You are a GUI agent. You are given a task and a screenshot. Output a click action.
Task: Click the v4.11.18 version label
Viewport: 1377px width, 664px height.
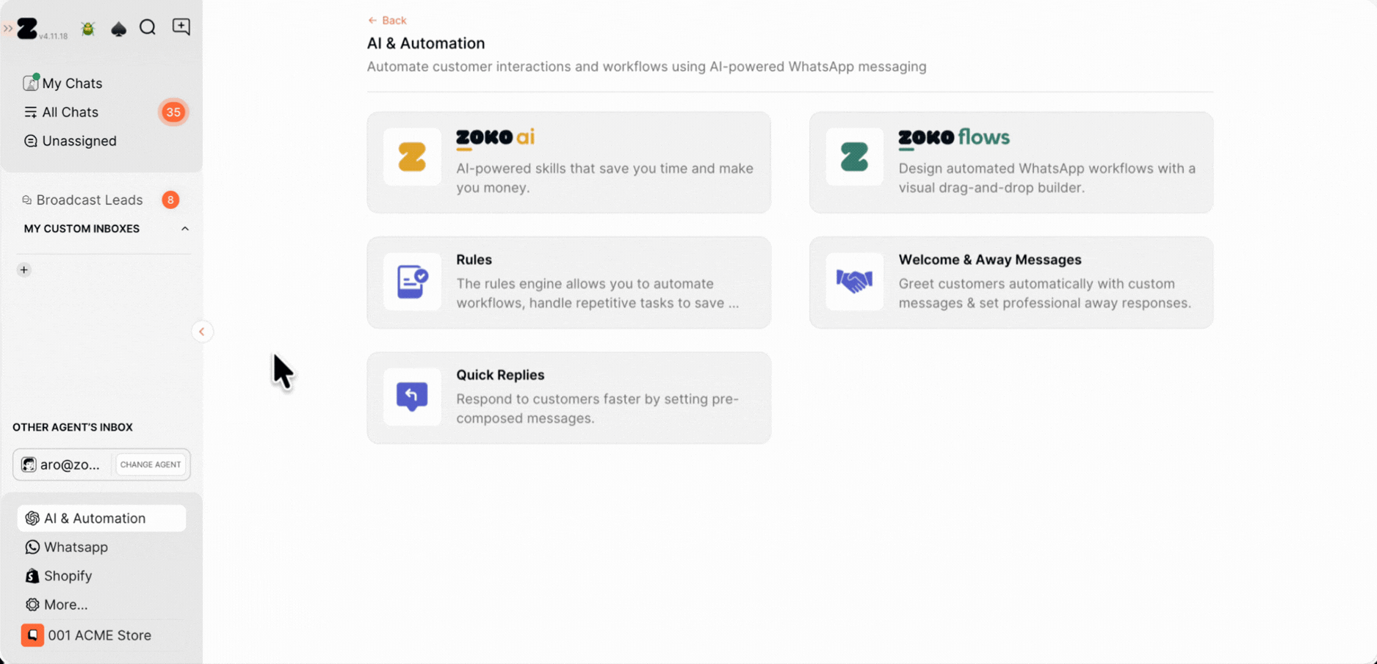[x=53, y=36]
